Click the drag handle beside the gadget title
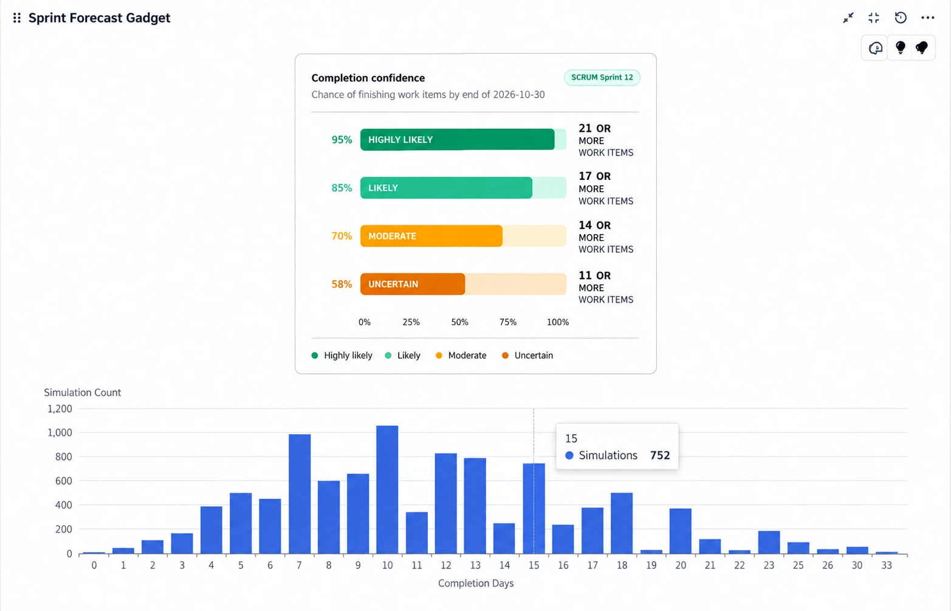 tap(17, 18)
